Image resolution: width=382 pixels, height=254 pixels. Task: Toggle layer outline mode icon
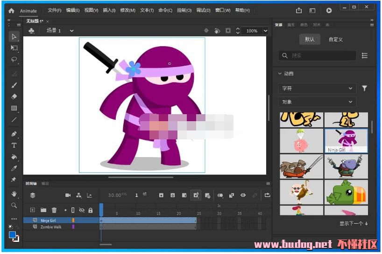click(73, 210)
